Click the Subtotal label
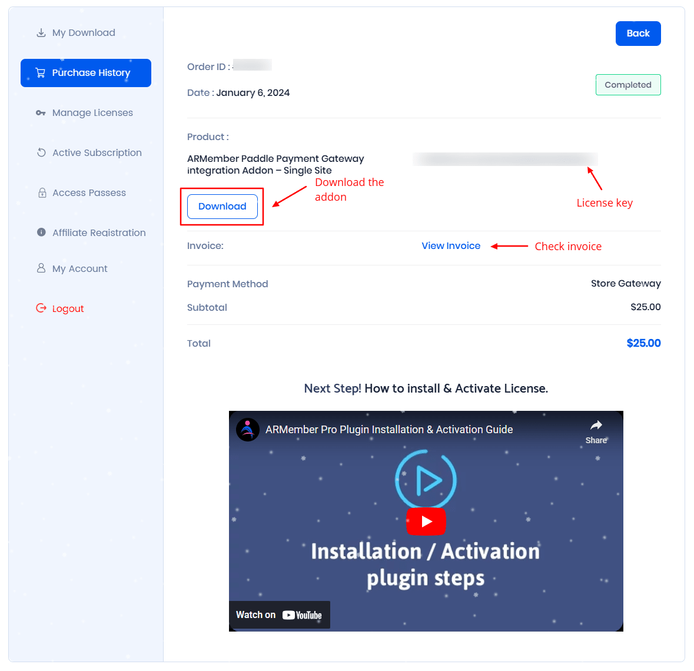Screen dimensions: 694x671 (207, 308)
